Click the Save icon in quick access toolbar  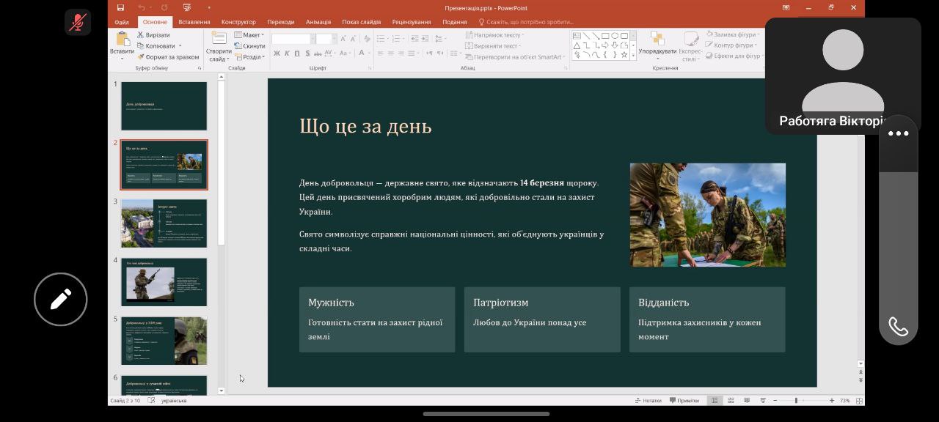pyautogui.click(x=122, y=7)
